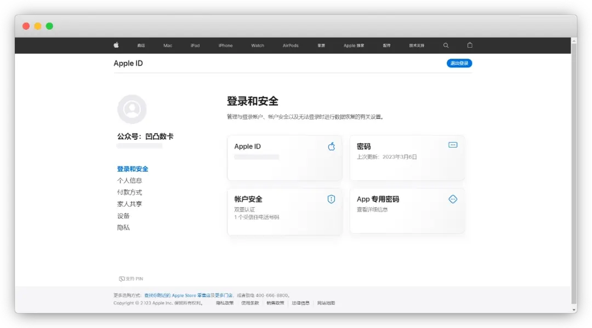Open the 密码 card
The height and width of the screenshot is (328, 592).
[407, 158]
